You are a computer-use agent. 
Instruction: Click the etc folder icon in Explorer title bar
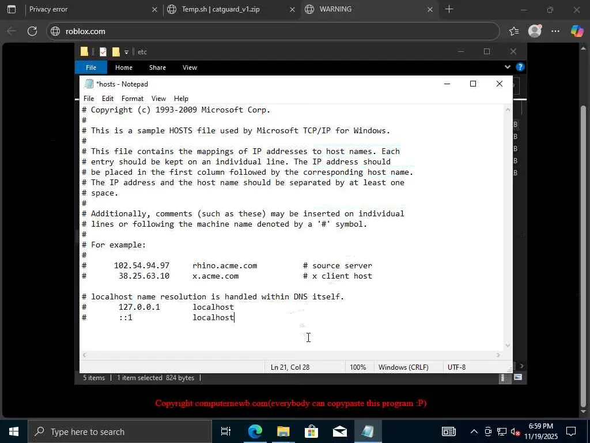(84, 51)
